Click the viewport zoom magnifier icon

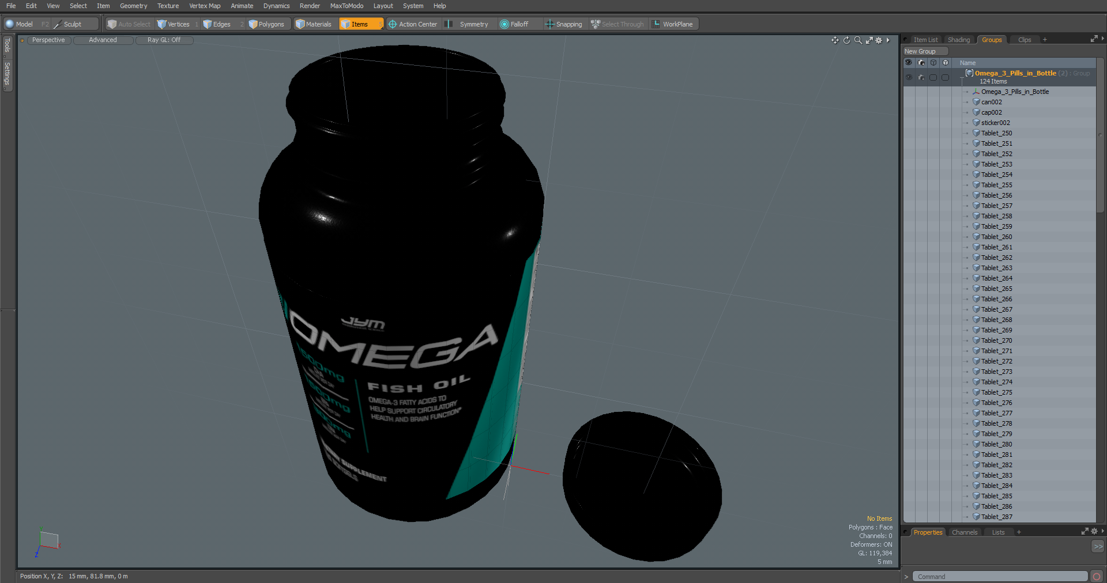[858, 40]
